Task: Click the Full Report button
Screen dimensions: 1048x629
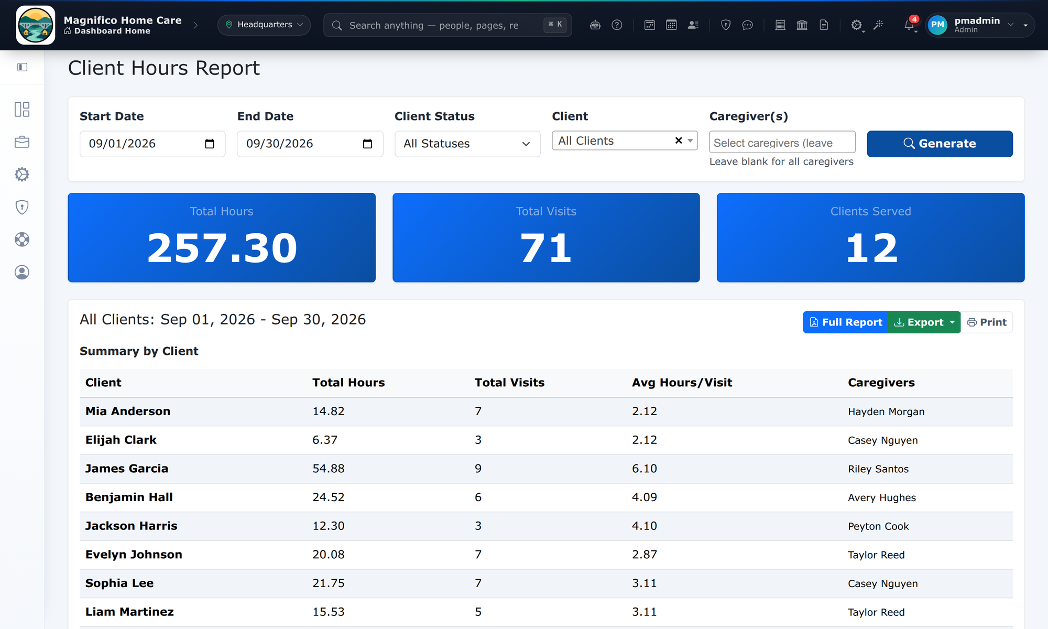Action: coord(845,322)
